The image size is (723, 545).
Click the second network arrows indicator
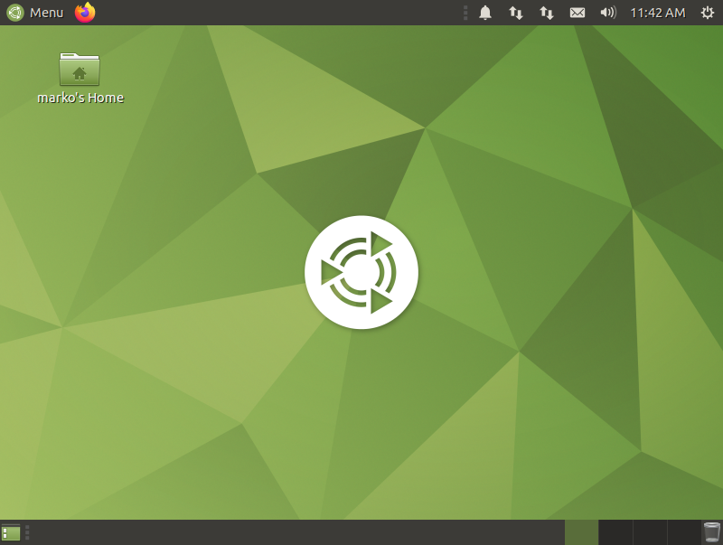(547, 13)
